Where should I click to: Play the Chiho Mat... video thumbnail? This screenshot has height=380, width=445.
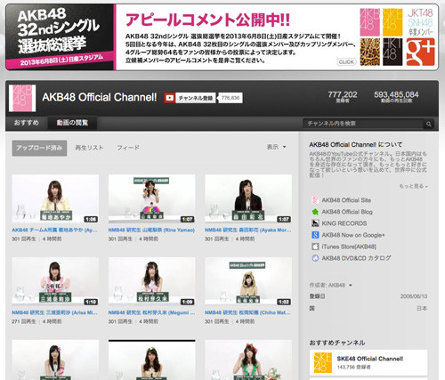[x=248, y=281]
